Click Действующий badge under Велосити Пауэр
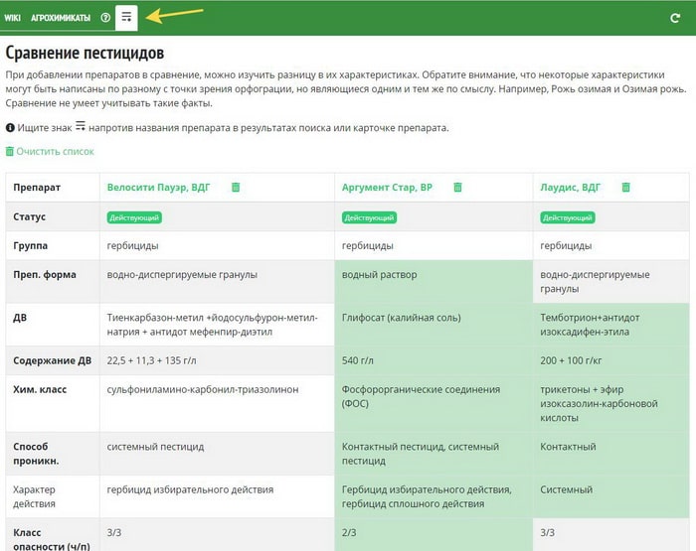This screenshot has width=696, height=551. (134, 216)
